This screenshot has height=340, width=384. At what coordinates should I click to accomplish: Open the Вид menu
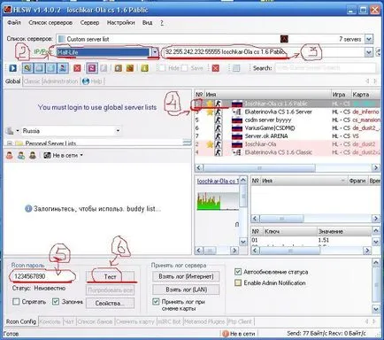tap(147, 23)
